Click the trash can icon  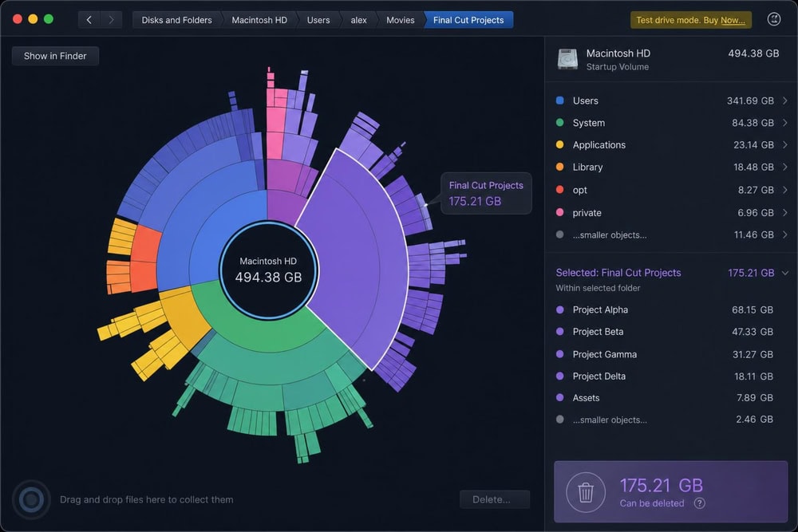tap(586, 492)
